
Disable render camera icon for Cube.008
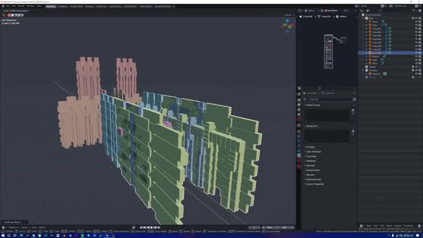tap(420, 53)
